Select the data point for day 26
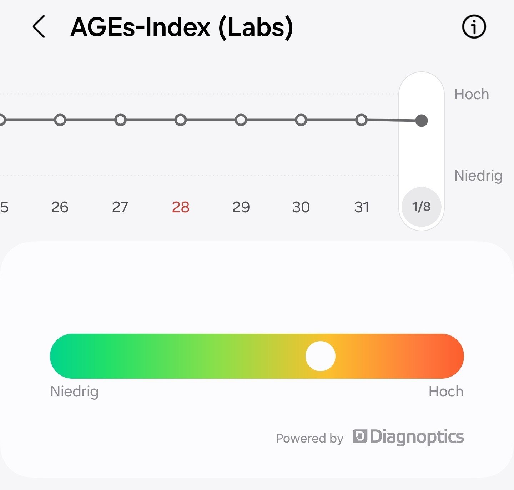 click(60, 120)
